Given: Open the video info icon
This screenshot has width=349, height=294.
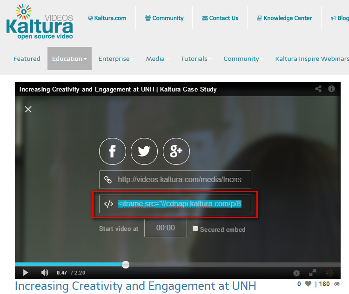Looking at the screenshot, I should pyautogui.click(x=331, y=89).
